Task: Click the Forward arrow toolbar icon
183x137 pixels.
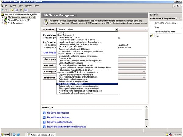Action: pyautogui.click(x=6, y=10)
